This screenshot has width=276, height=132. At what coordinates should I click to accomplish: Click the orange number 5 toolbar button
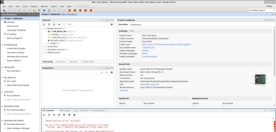[91, 10]
